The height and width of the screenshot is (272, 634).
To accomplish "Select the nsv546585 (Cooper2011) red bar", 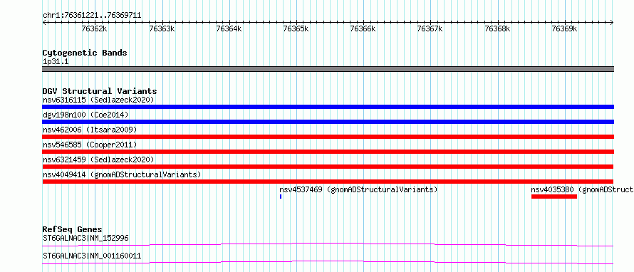I will coord(328,152).
